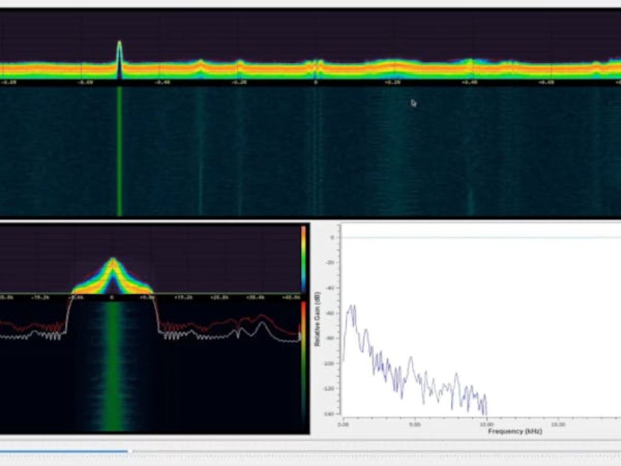Viewport: 621px width, 466px height.
Task: Click the Relative Gain (dB) axis label
Action: tap(317, 319)
